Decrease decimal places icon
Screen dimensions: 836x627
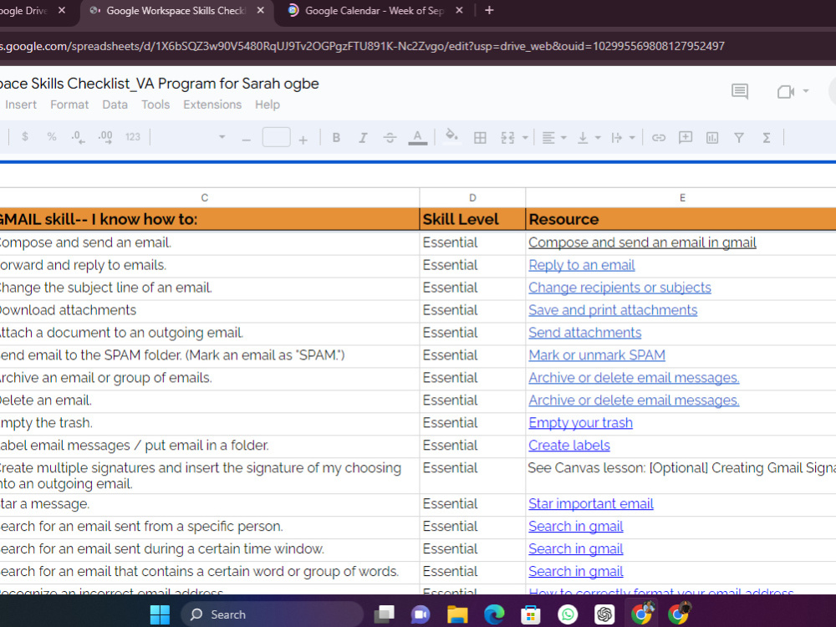click(x=78, y=137)
